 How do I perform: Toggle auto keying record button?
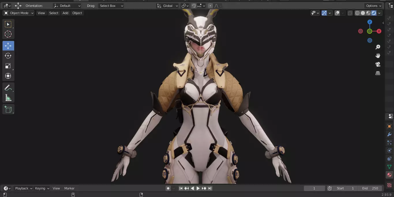point(168,188)
